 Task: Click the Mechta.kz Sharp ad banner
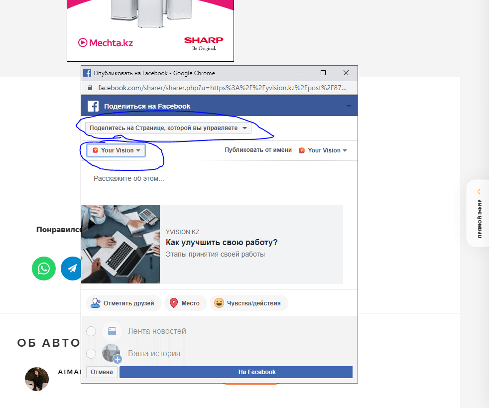coord(150,30)
